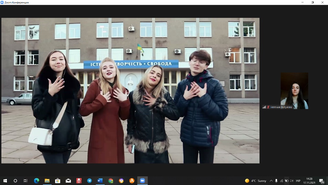
Task: Click the Zoom taskbar icon
Action: point(142,181)
